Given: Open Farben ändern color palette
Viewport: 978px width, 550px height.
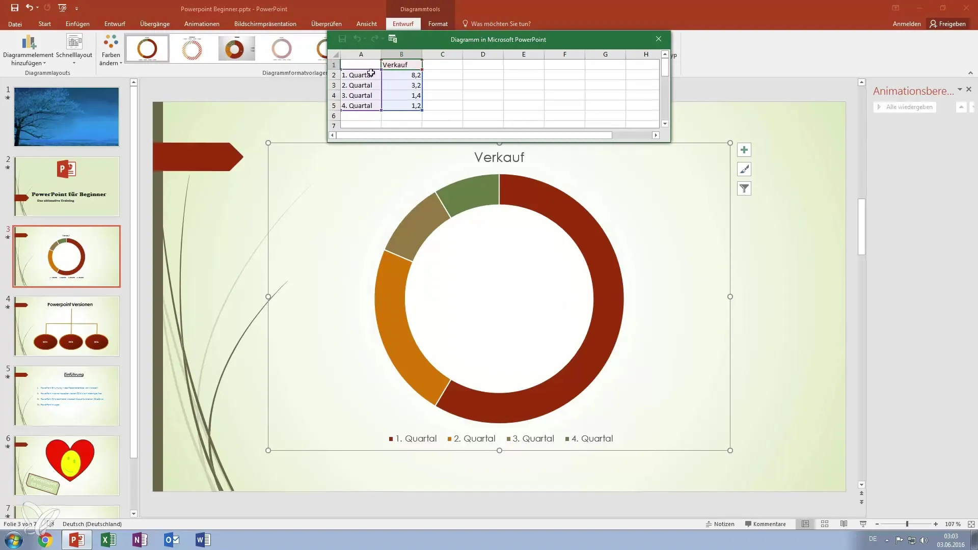Looking at the screenshot, I should [x=111, y=50].
